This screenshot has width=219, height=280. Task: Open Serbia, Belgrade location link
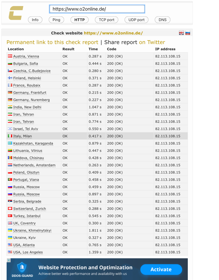pyautogui.click(x=27, y=202)
